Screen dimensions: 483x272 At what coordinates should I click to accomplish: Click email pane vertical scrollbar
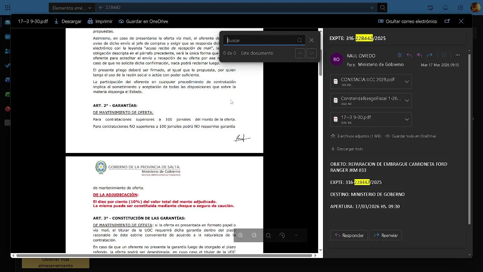pyautogui.click(x=470, y=139)
